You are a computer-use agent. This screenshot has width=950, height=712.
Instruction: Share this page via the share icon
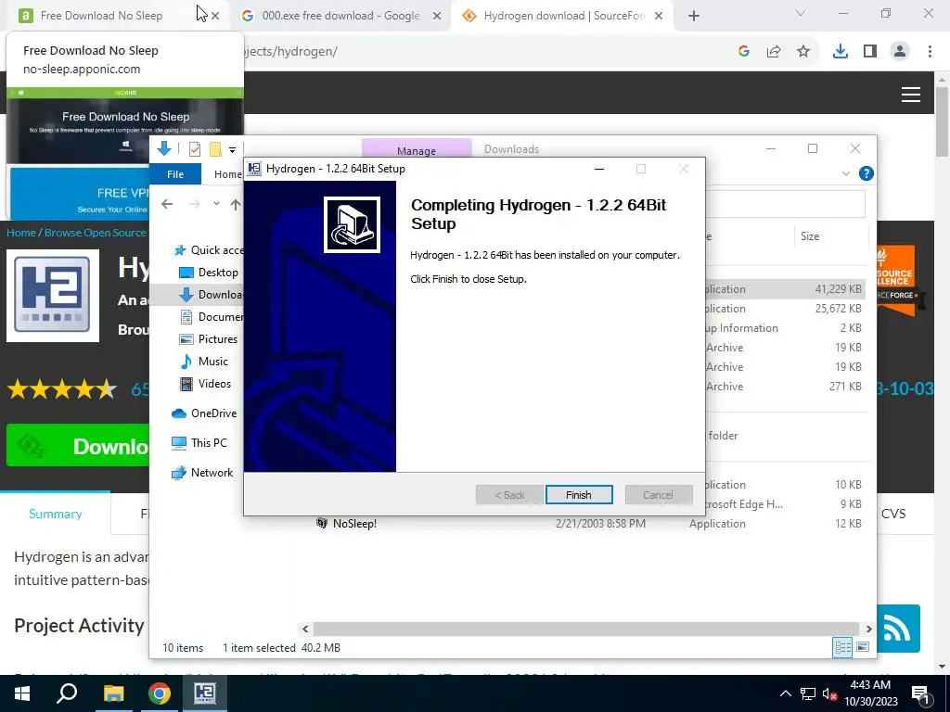(774, 52)
